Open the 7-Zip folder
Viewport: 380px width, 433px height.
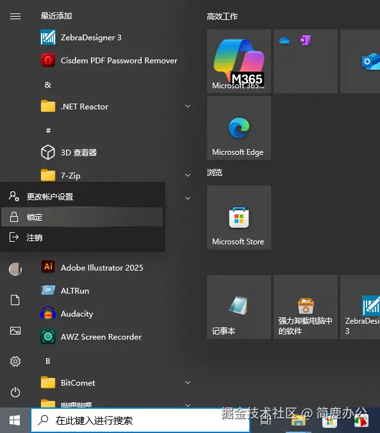[x=116, y=175]
